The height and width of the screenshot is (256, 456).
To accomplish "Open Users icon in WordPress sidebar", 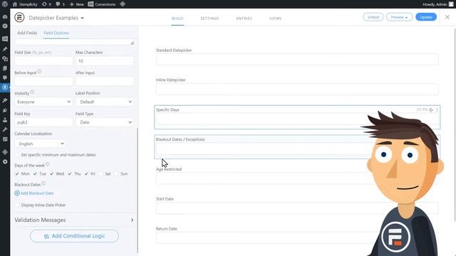I will tap(5, 119).
